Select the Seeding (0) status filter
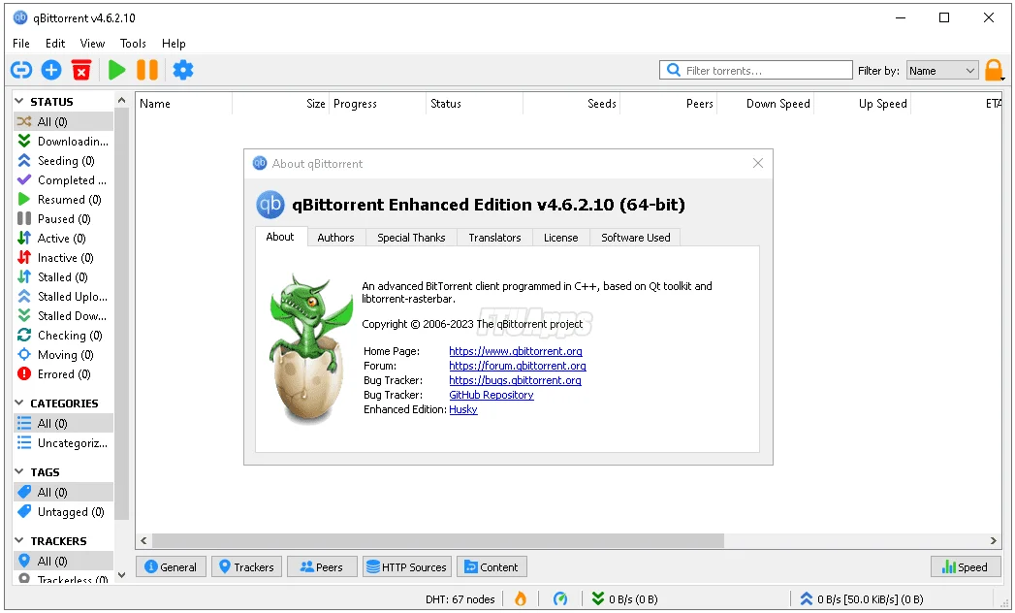Image resolution: width=1015 pixels, height=613 pixels. click(63, 161)
